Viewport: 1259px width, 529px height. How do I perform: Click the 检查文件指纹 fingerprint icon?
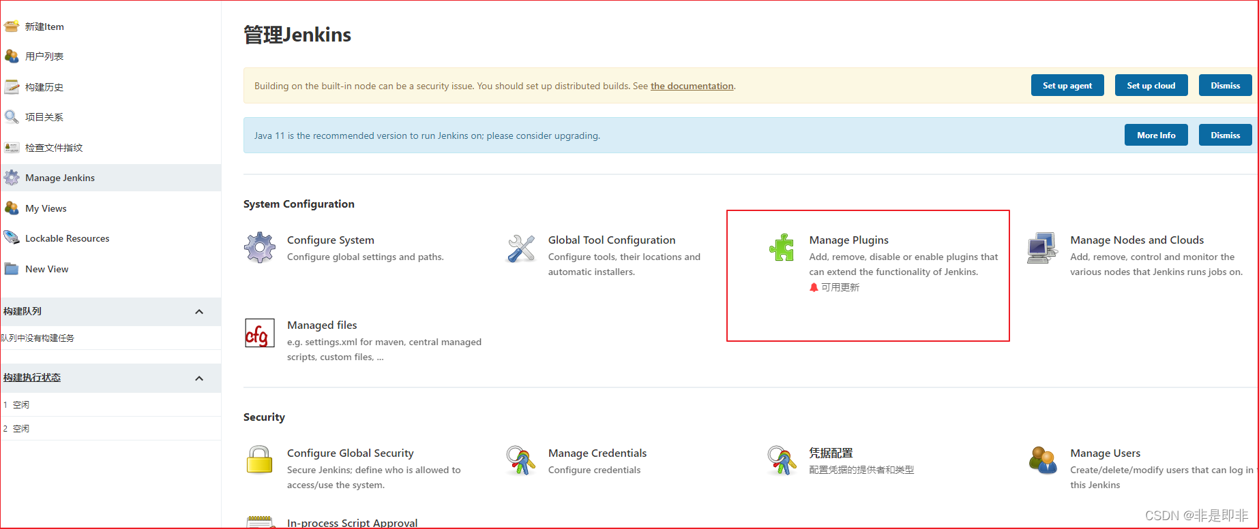click(x=12, y=148)
